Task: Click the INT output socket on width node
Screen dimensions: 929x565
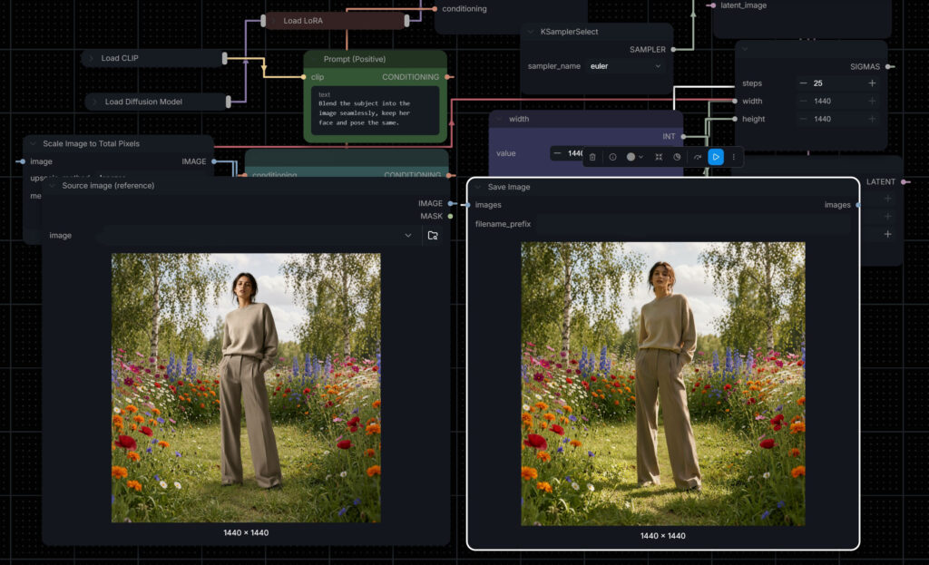Action: pyautogui.click(x=683, y=137)
